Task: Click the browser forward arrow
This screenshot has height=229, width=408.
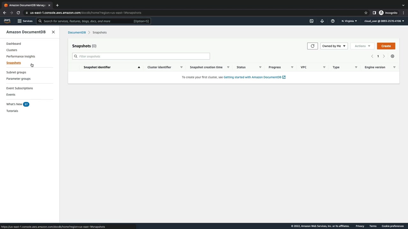Action: 11,13
